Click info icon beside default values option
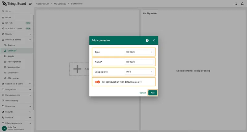The height and width of the screenshot is (132, 247). tap(140, 82)
